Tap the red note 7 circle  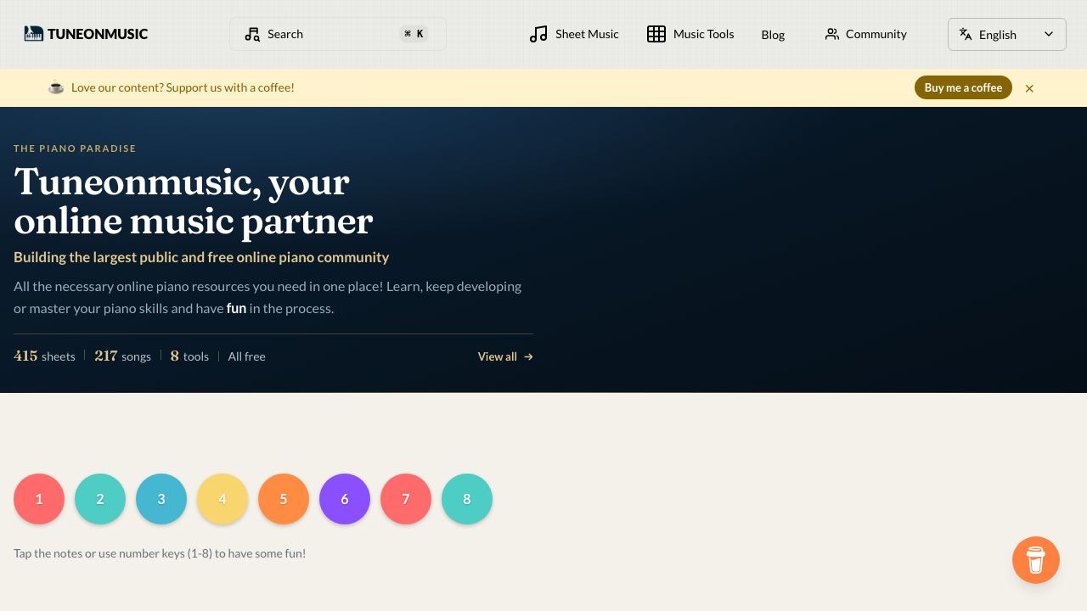406,499
